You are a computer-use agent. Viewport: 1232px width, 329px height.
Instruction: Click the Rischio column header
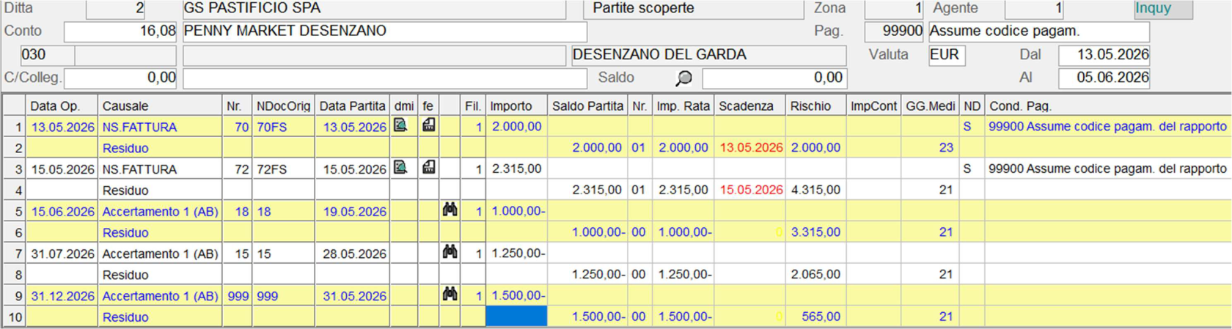pos(815,106)
